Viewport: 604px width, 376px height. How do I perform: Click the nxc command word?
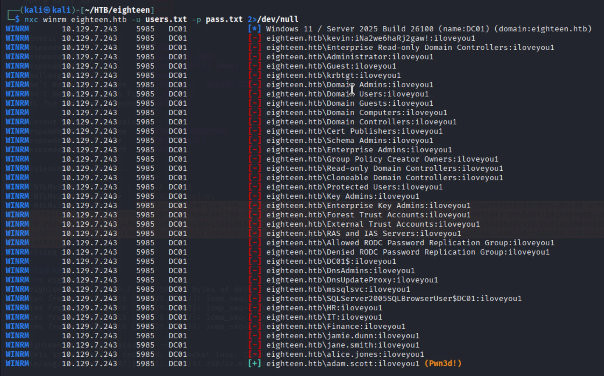coord(31,19)
